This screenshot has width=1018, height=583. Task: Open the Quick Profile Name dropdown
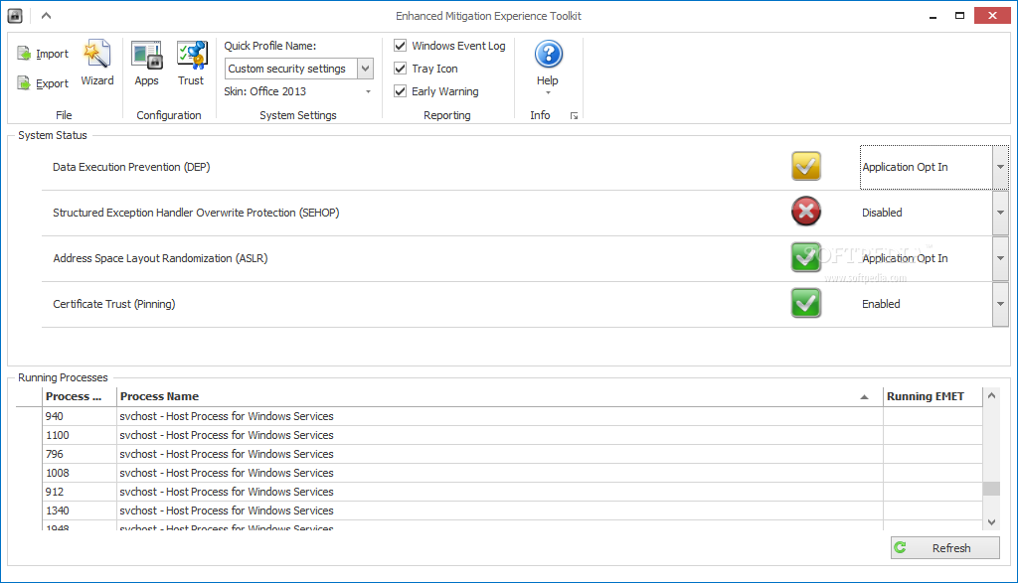click(366, 69)
